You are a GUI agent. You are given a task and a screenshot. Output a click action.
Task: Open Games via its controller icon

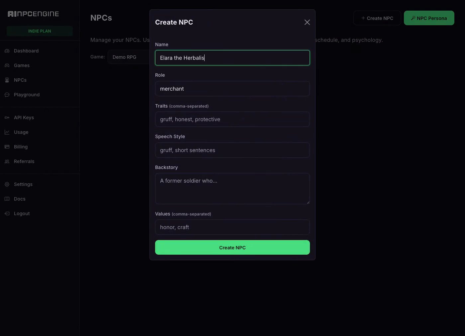coord(7,65)
